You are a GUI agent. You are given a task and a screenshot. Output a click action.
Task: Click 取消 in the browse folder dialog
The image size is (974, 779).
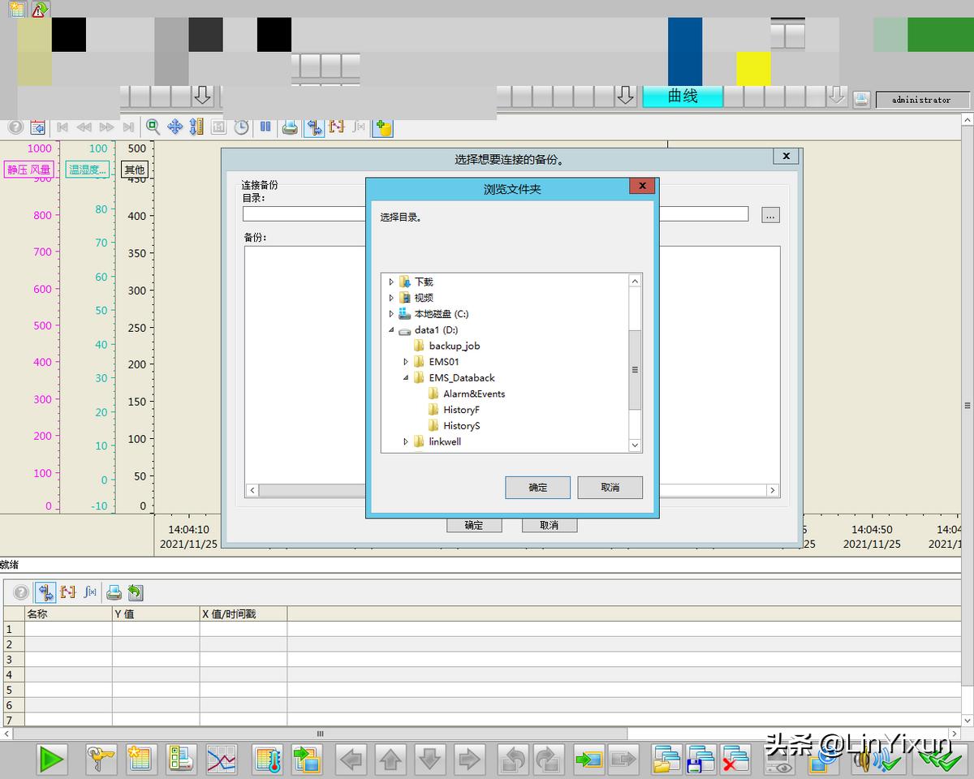tap(610, 487)
